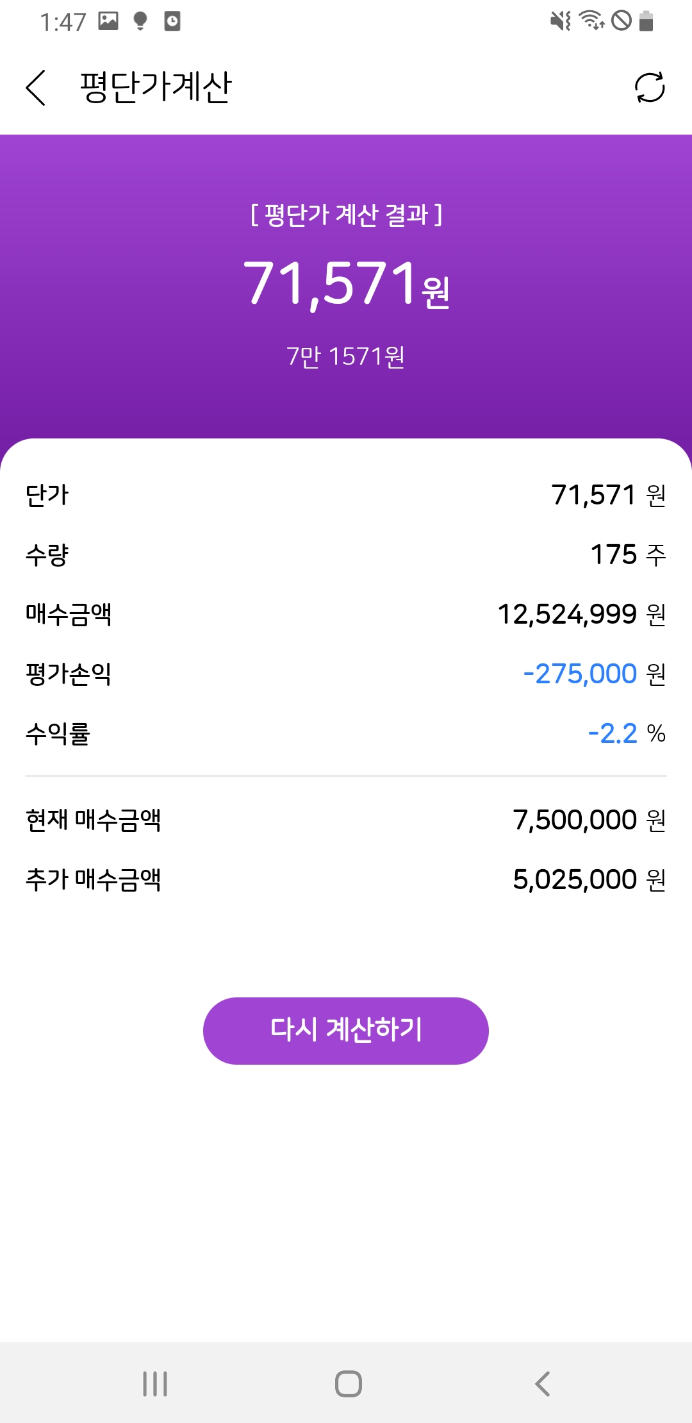The image size is (692, 1423).
Task: Tap the 71,571원 large result value
Action: click(346, 284)
